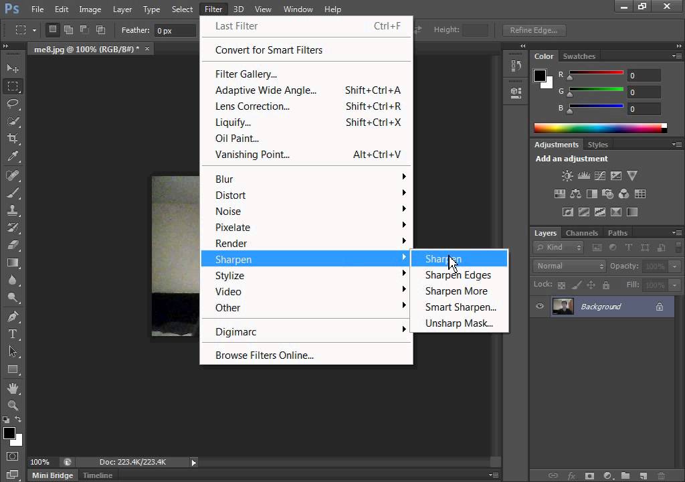
Task: Switch to the Channels tab
Action: (581, 233)
